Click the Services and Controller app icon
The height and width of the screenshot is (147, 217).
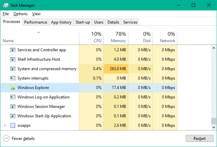coord(13,50)
